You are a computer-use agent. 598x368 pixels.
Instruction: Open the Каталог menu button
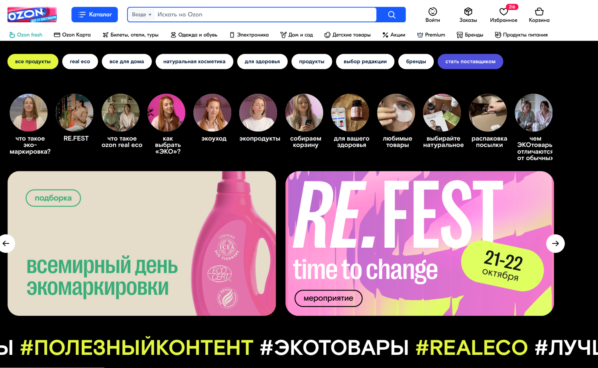(x=94, y=14)
